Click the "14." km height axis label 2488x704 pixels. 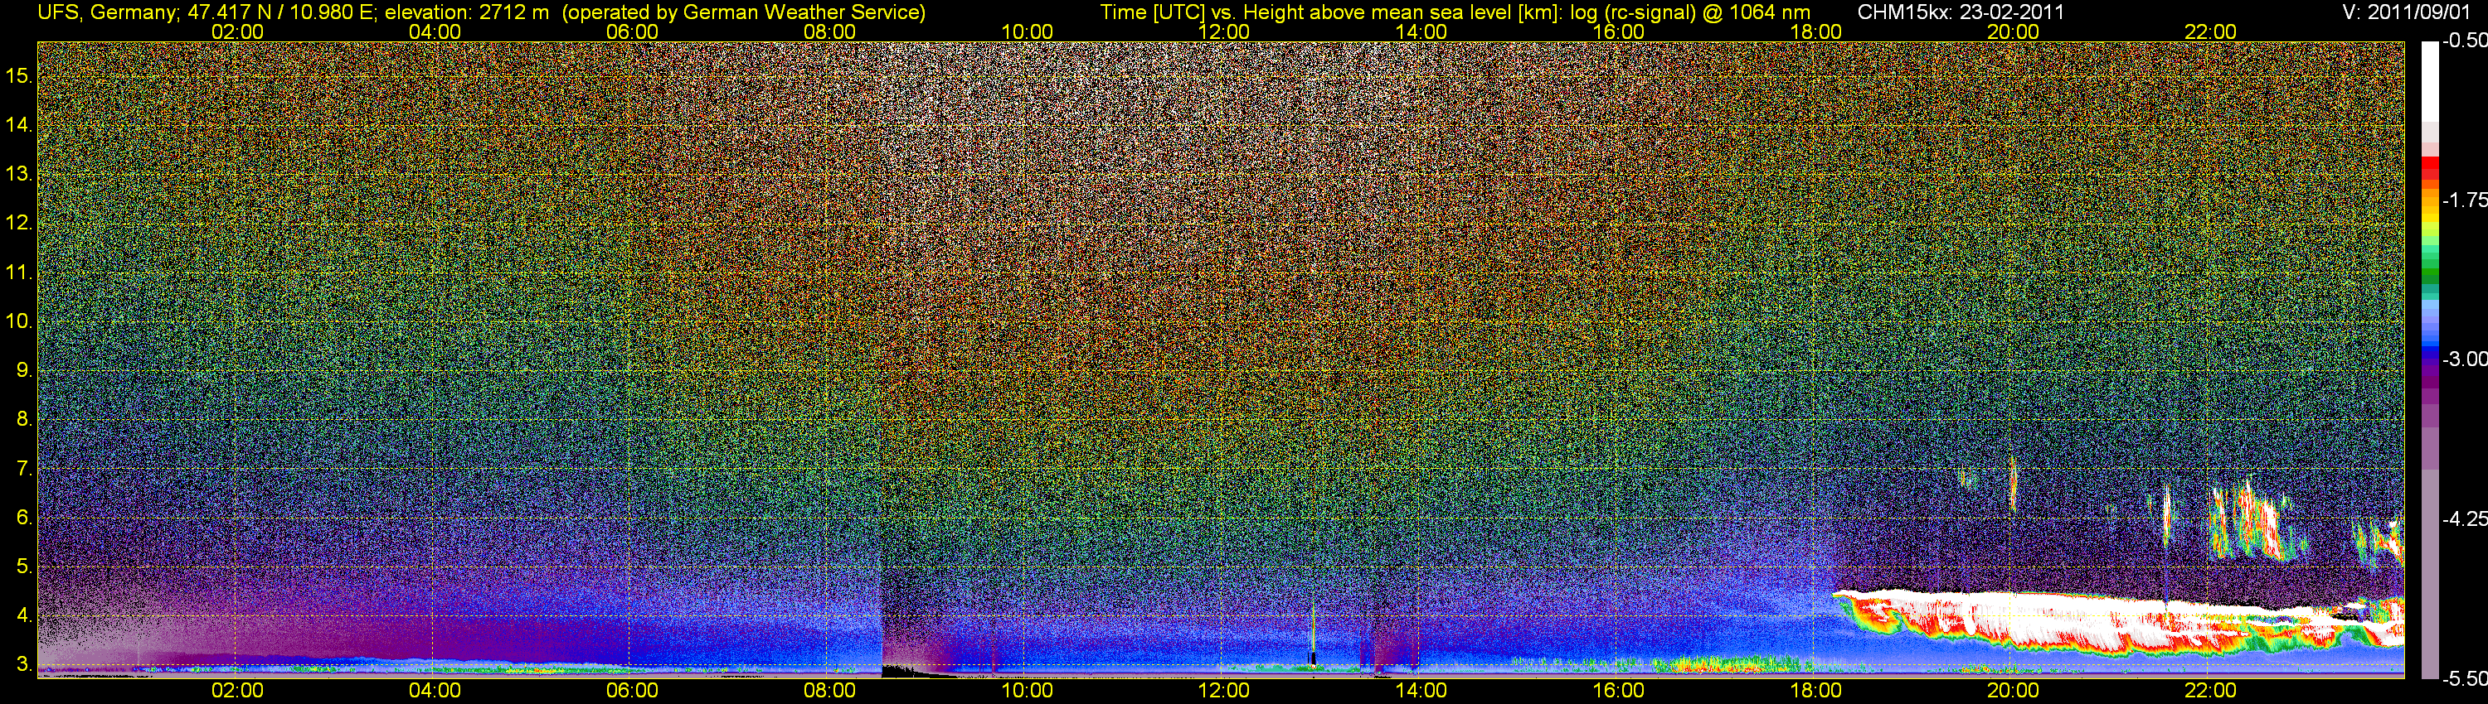point(19,125)
